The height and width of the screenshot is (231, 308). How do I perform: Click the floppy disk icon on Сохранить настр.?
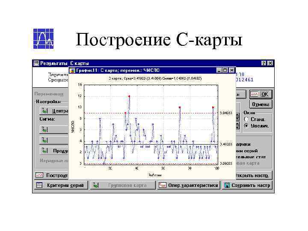click(x=227, y=185)
